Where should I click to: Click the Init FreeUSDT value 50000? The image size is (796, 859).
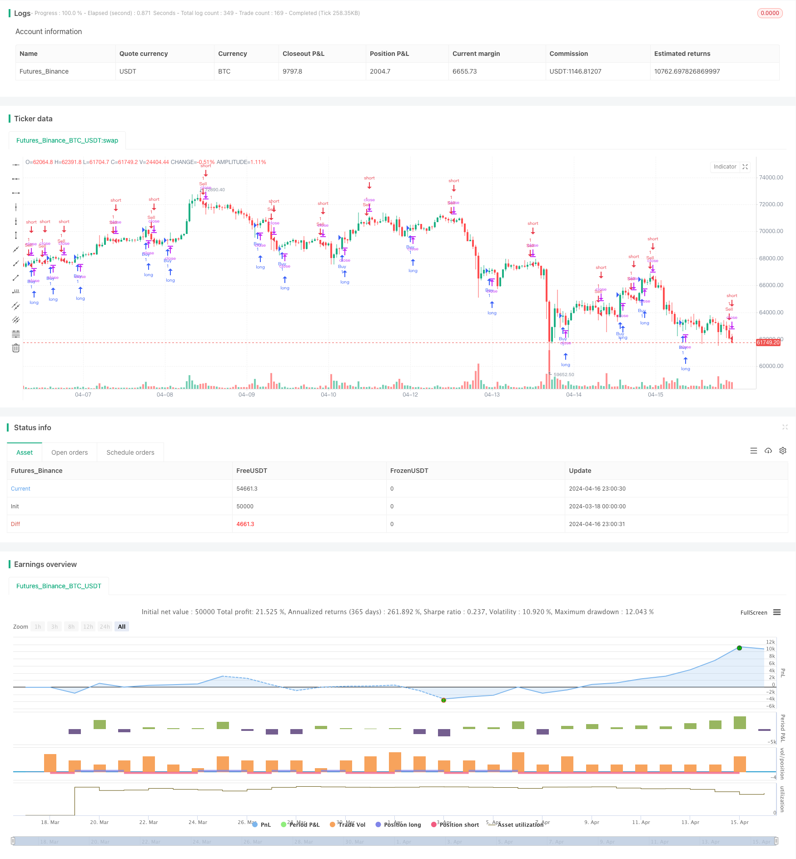point(245,506)
